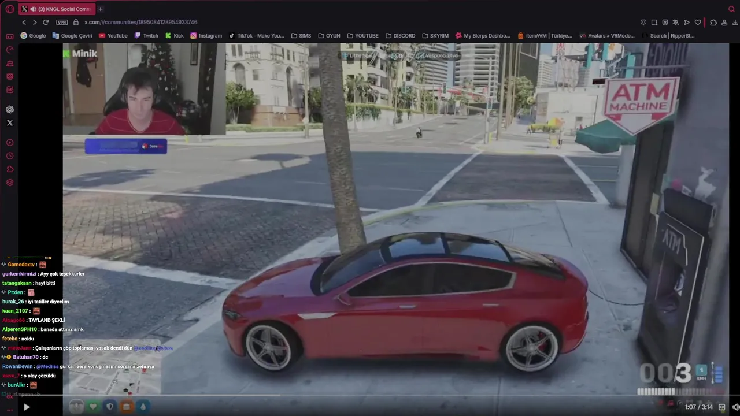This screenshot has height=416, width=740.
Task: Open a new tab with plus button
Action: coord(101,9)
